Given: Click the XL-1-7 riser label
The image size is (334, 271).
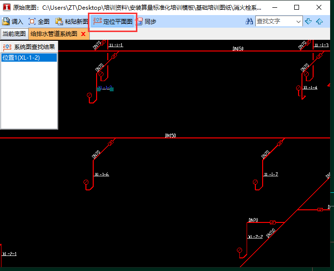Looking at the screenshot, I should 271,174.
